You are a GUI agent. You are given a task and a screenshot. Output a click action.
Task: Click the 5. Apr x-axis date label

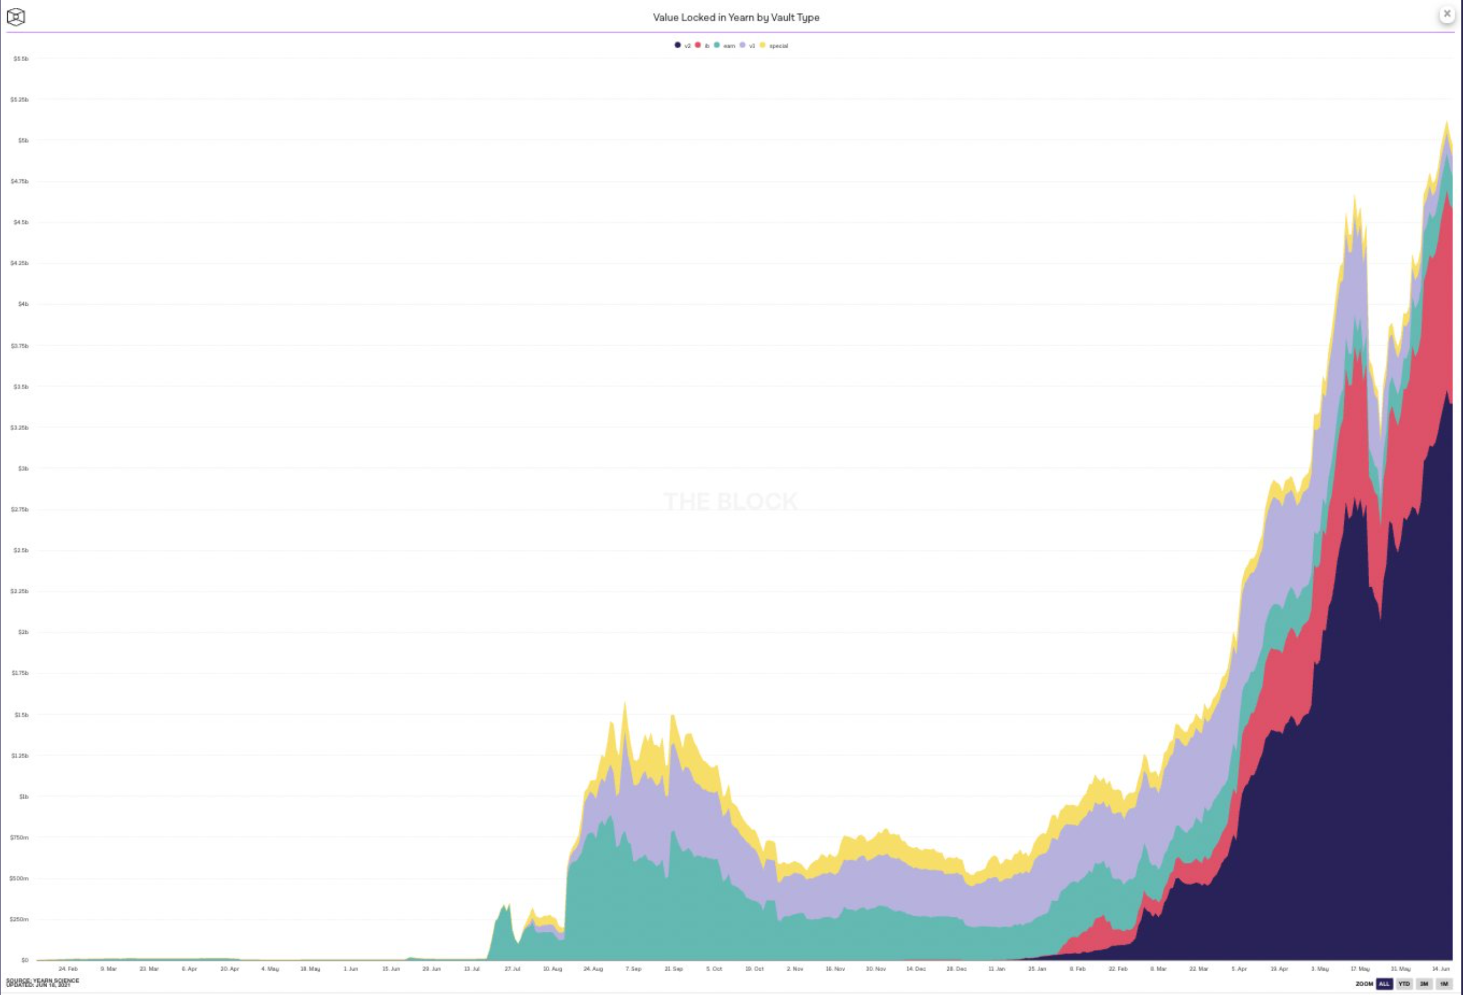tap(1239, 968)
